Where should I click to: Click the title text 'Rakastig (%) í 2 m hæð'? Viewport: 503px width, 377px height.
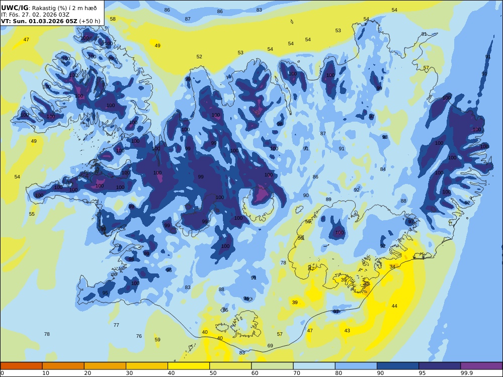64,8
